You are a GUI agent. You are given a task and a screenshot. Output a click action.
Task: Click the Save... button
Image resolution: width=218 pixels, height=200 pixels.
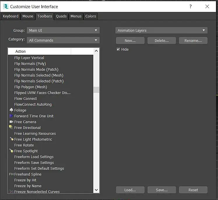(161, 190)
